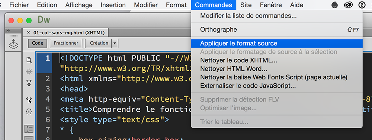Switch to Fractionner split view
This screenshot has height=140, width=372.
tap(66, 43)
